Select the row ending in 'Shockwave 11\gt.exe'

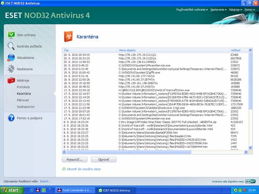point(155,108)
